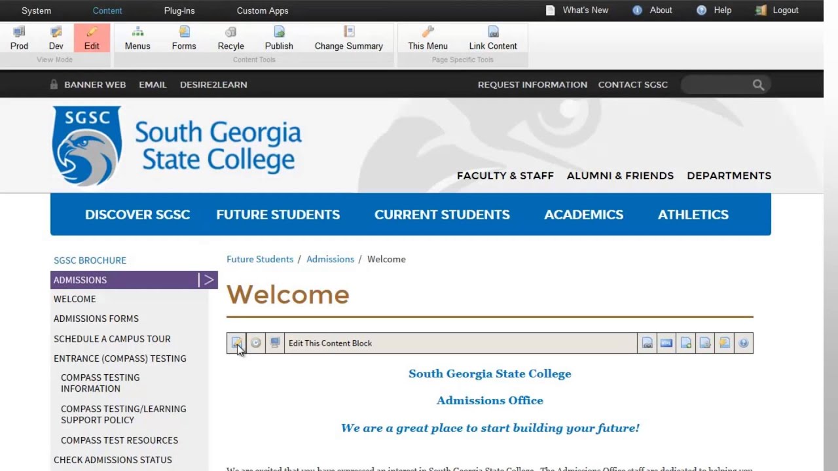Open the Menus content tool
The width and height of the screenshot is (838, 471).
[137, 39]
